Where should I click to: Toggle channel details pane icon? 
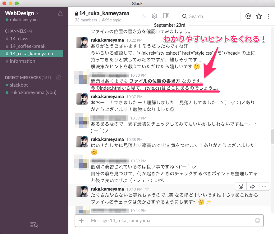[166, 16]
